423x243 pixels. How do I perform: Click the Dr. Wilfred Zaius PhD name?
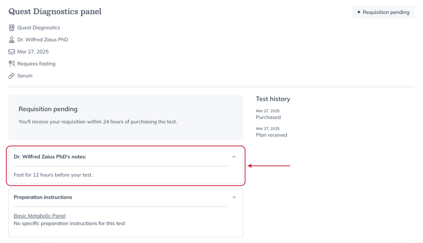pyautogui.click(x=43, y=40)
